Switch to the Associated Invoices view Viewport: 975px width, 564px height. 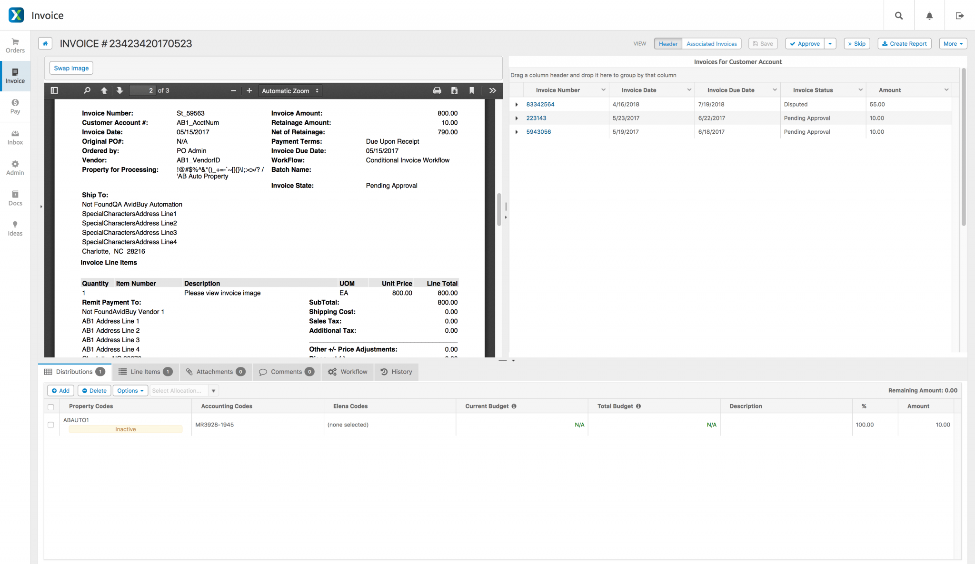click(711, 43)
